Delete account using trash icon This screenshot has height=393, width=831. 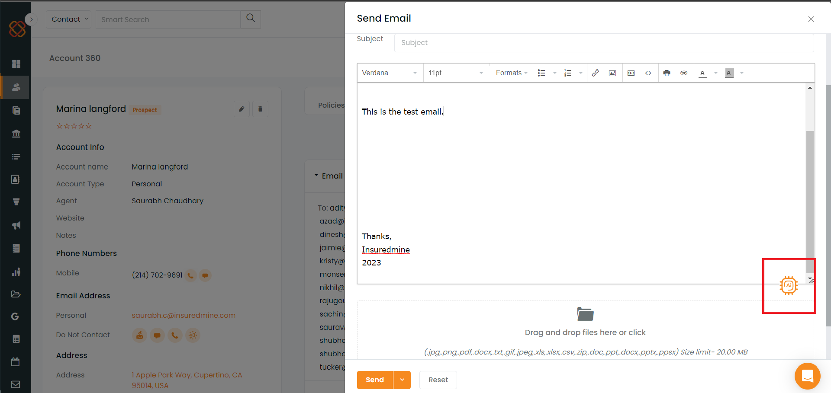tap(260, 109)
